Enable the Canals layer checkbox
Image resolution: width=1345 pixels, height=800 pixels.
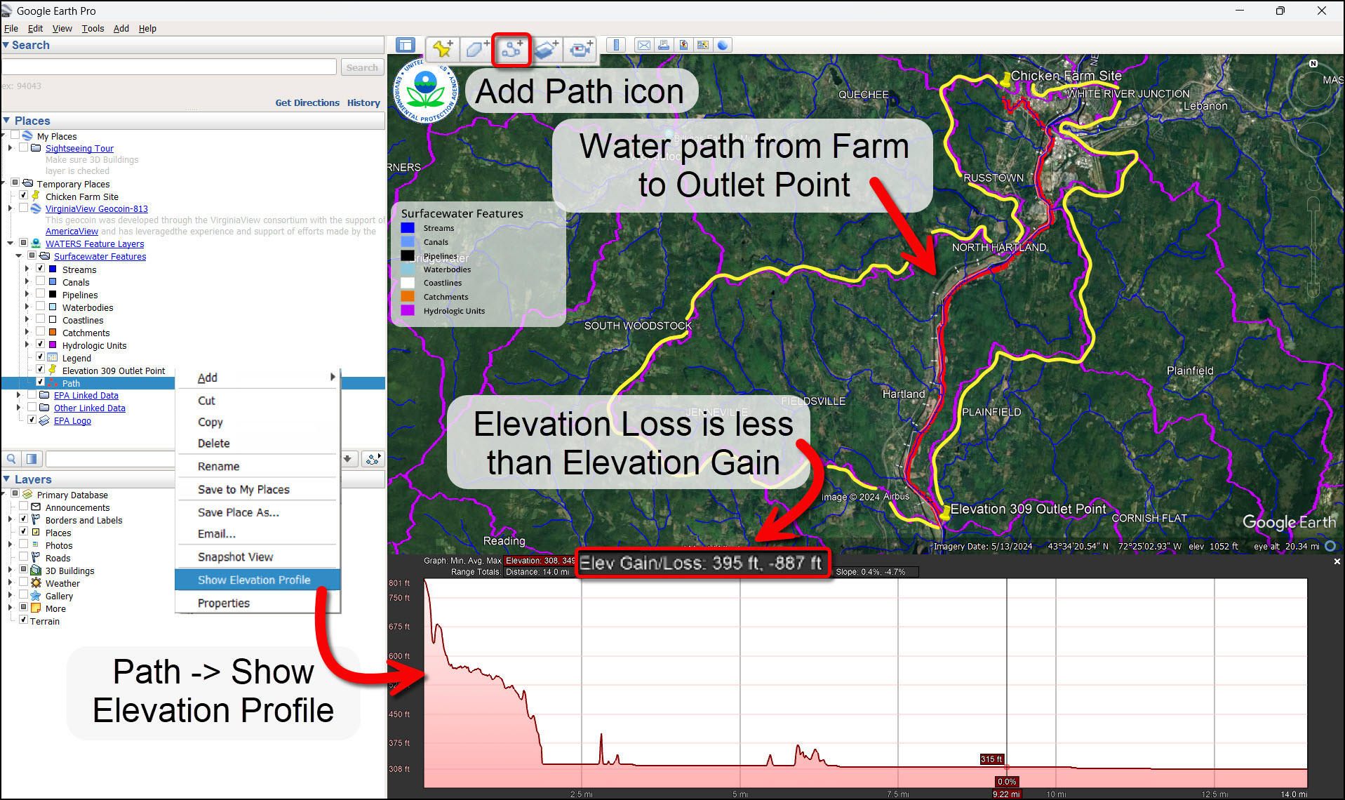(x=41, y=281)
